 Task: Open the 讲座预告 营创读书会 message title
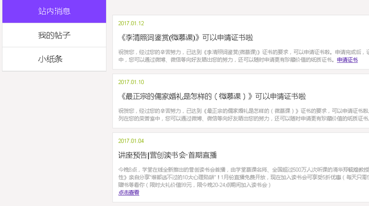(167, 155)
